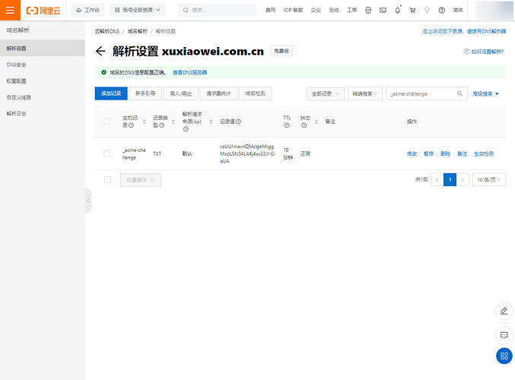The width and height of the screenshot is (515, 380).
Task: Click the notification bell icon
Action: [397, 11]
